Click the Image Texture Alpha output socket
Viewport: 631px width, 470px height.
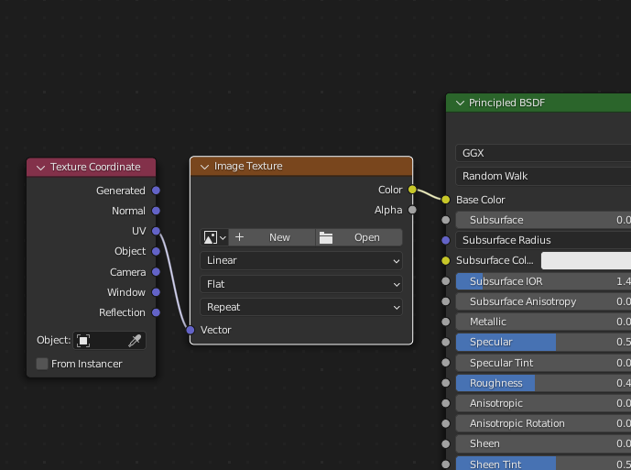click(x=412, y=210)
